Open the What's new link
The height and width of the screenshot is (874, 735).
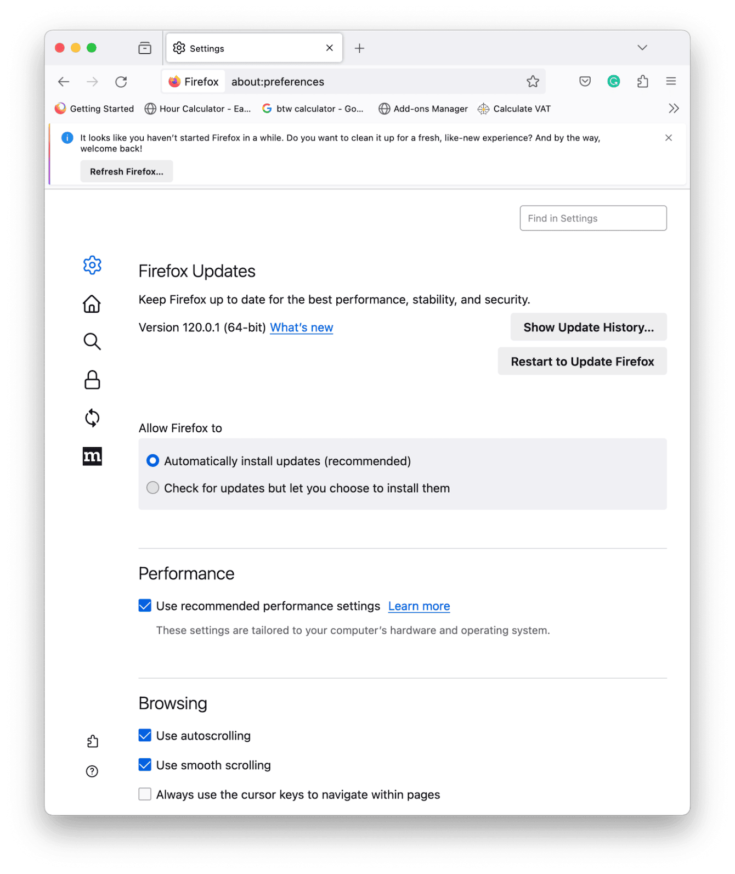point(301,328)
